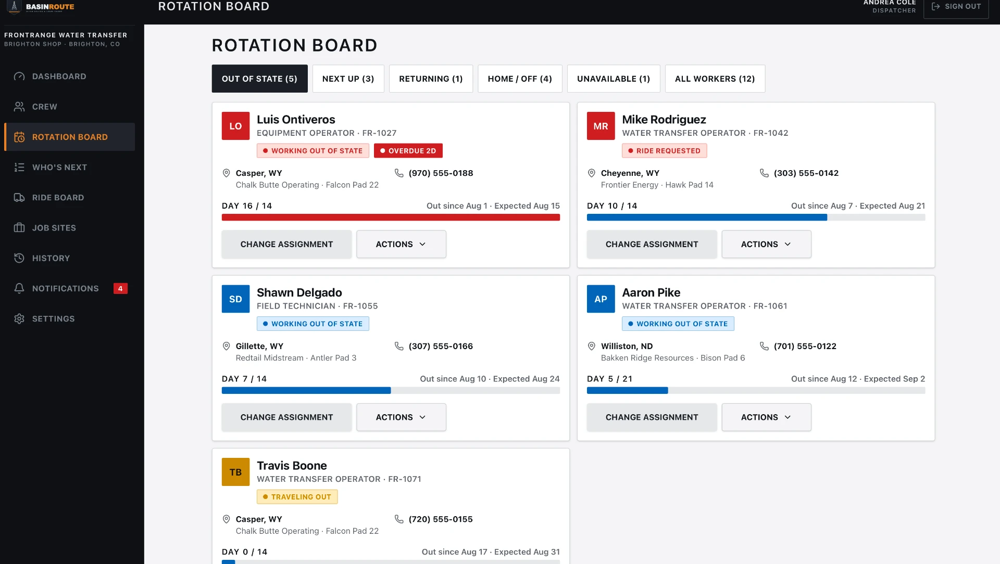Image resolution: width=1000 pixels, height=564 pixels.
Task: Show the Unavailable (1) tab
Action: click(614, 79)
